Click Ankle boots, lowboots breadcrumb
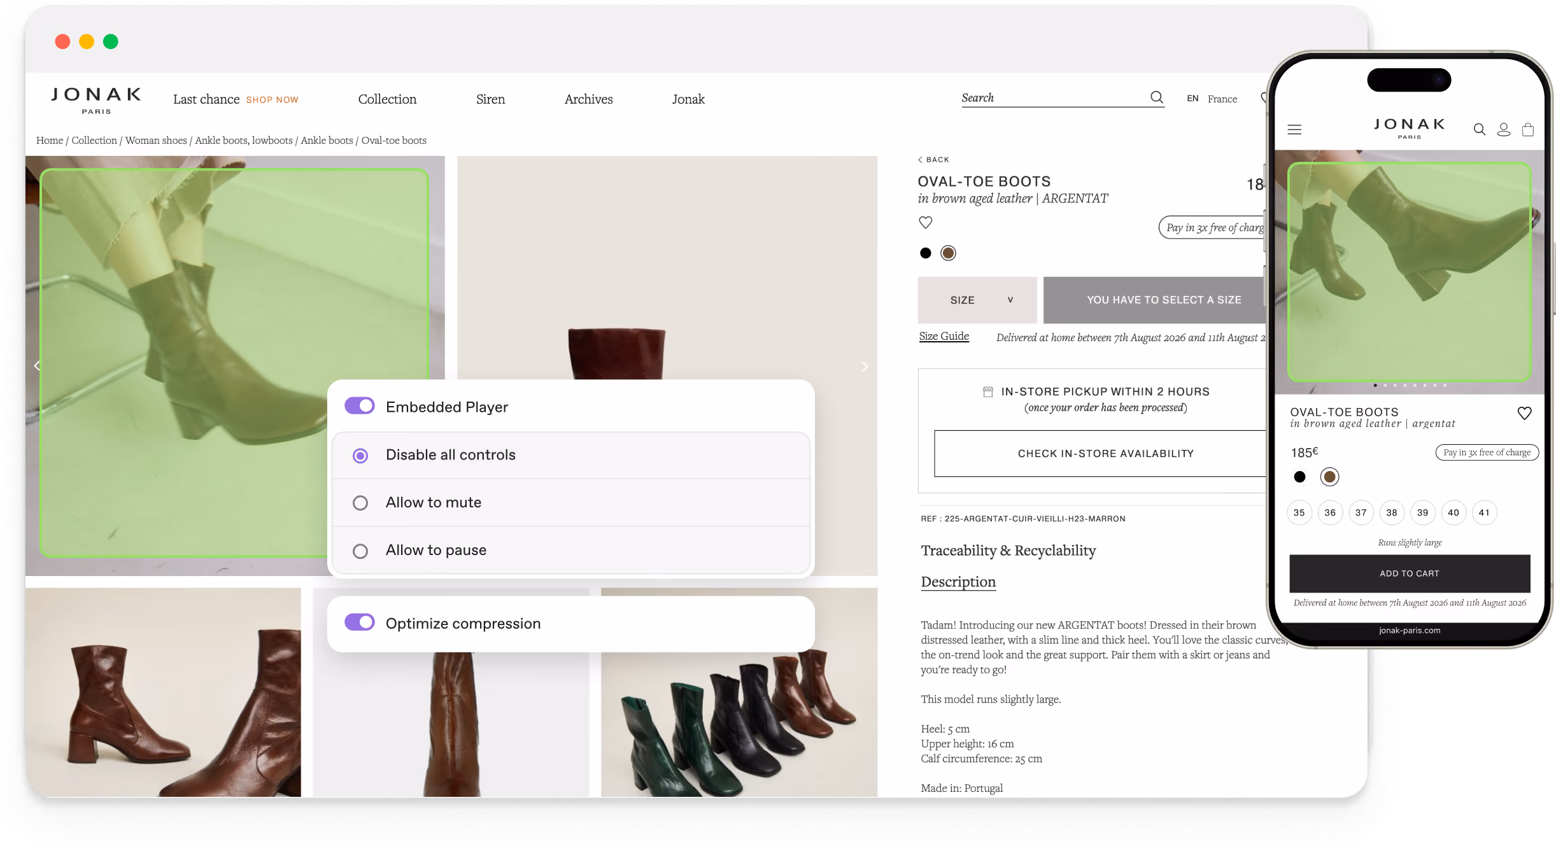The height and width of the screenshot is (844, 1556). point(244,141)
